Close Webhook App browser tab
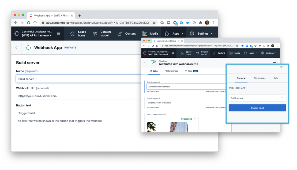 (x=72, y=16)
